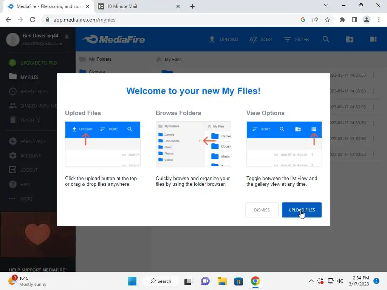
Task: Open a new browser tab
Action: (x=192, y=6)
